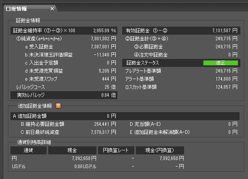Click the 円換算レート column header
248x179 pixels.
[116, 150]
